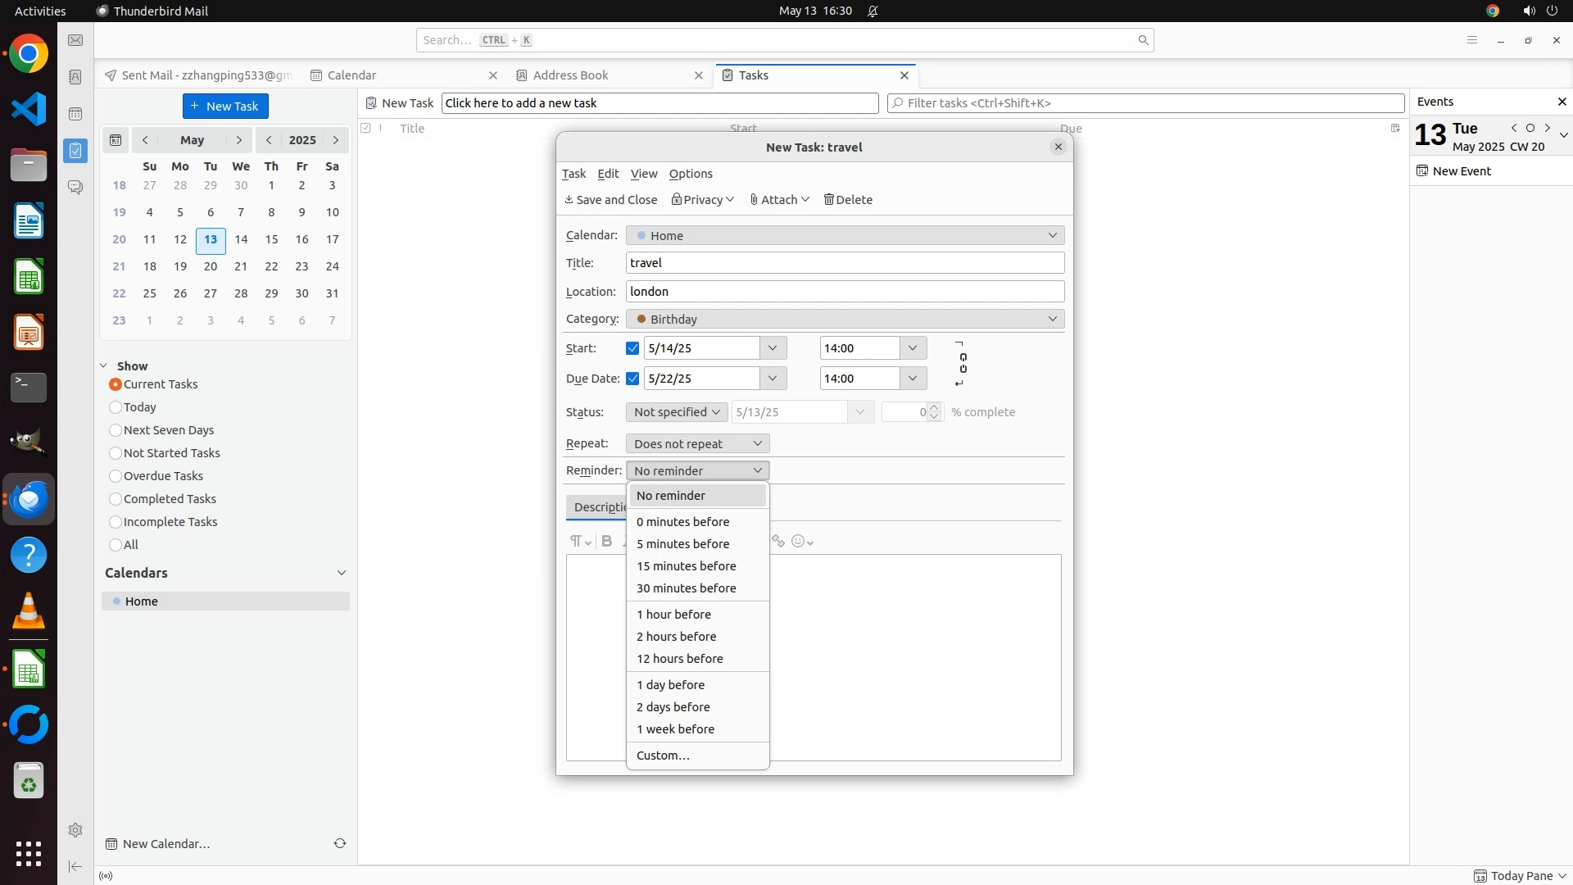Click the Thunderbird settings gear icon
This screenshot has width=1573, height=885.
tap(75, 830)
